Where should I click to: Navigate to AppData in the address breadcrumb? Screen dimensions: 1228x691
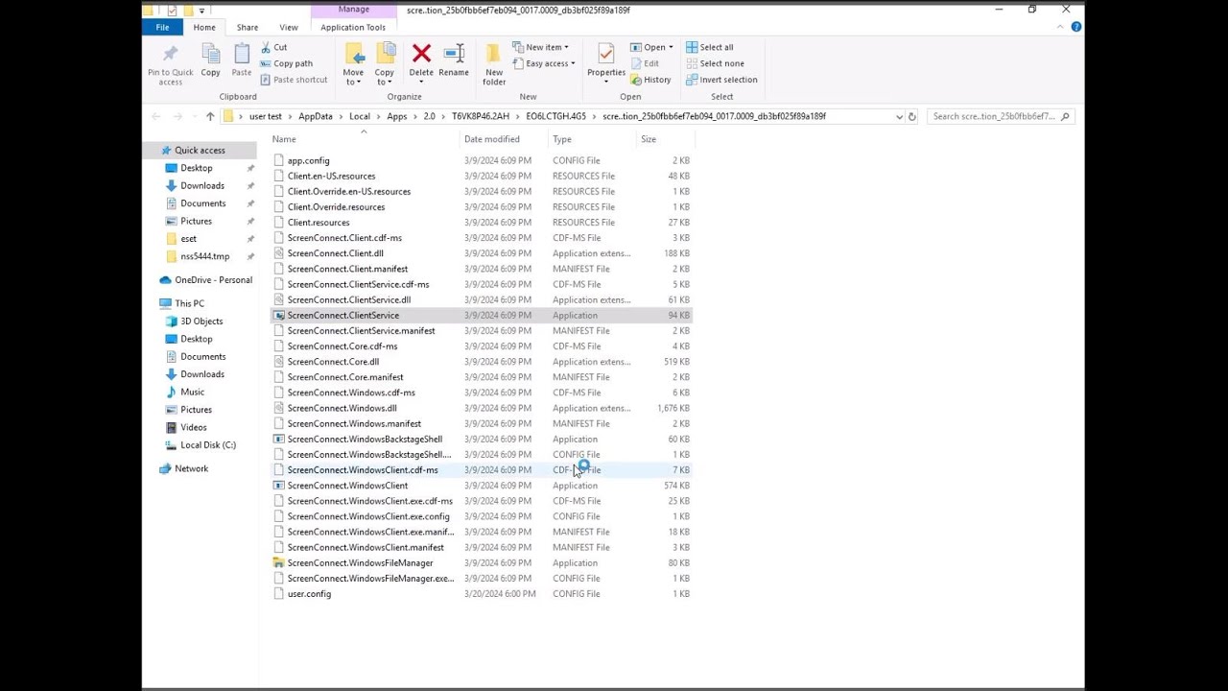(x=316, y=116)
